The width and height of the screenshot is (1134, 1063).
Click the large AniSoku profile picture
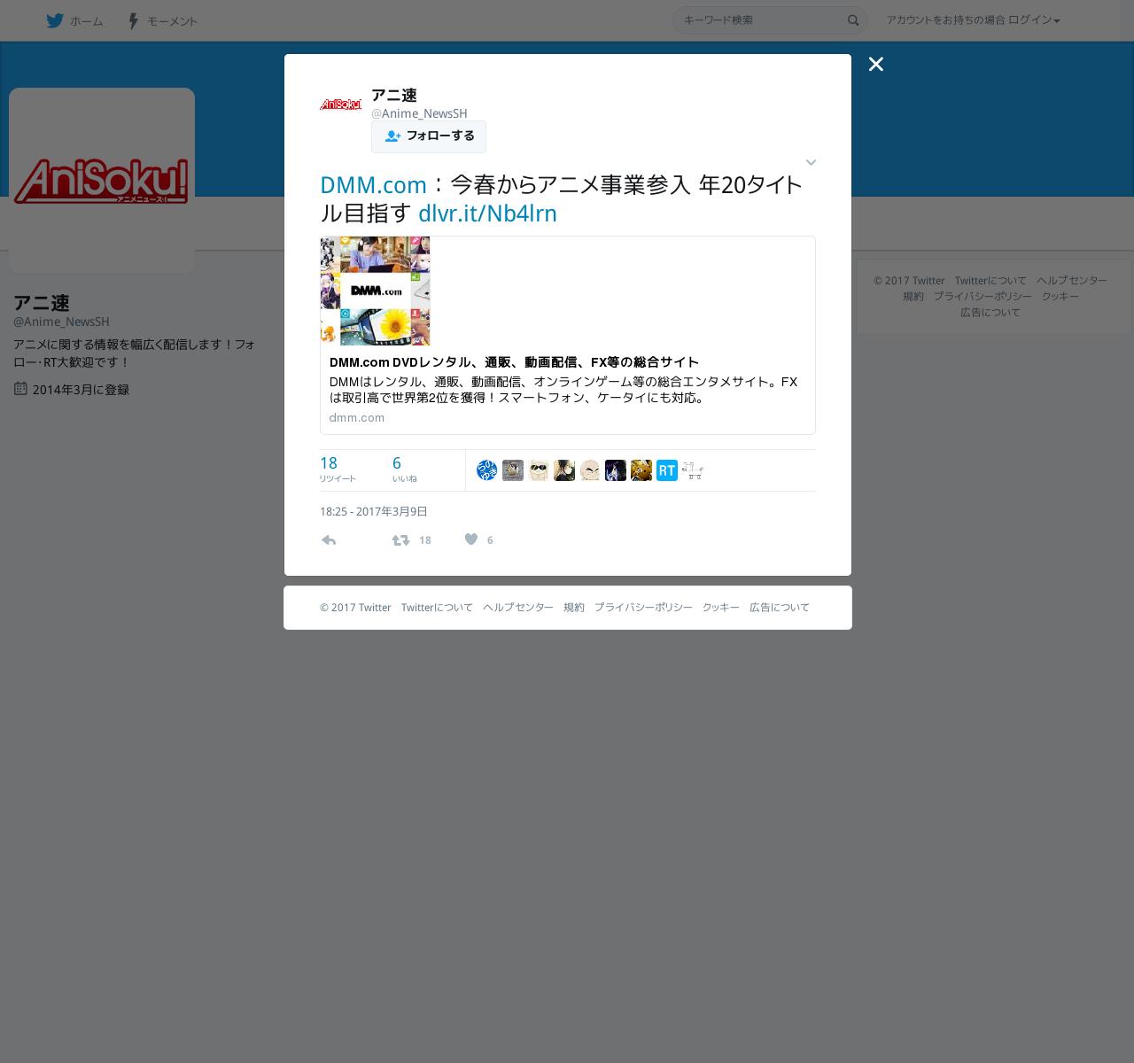(102, 181)
